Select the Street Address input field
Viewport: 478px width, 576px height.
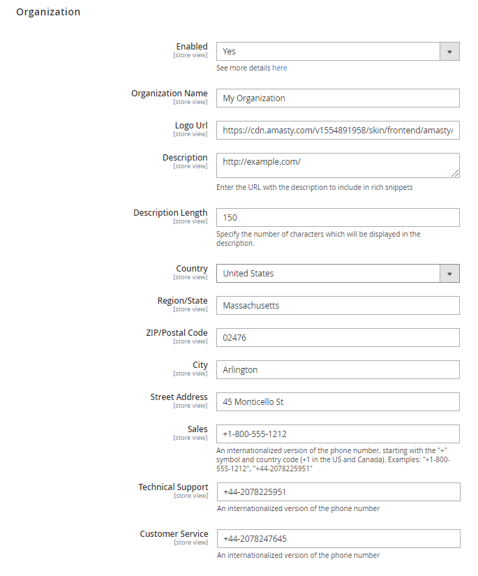tap(338, 402)
